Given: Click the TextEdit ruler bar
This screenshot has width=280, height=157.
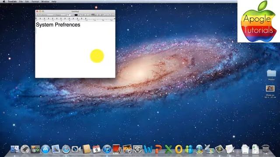Looking at the screenshot, I should click(x=75, y=19).
